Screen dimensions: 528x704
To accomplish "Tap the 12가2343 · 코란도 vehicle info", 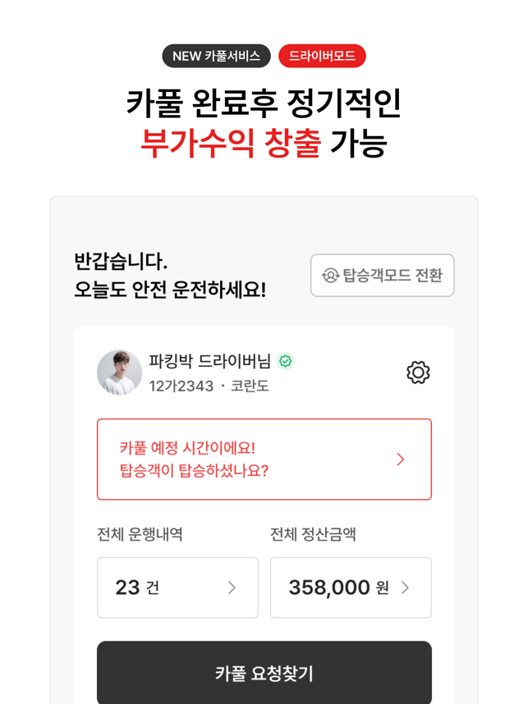I will click(x=209, y=386).
